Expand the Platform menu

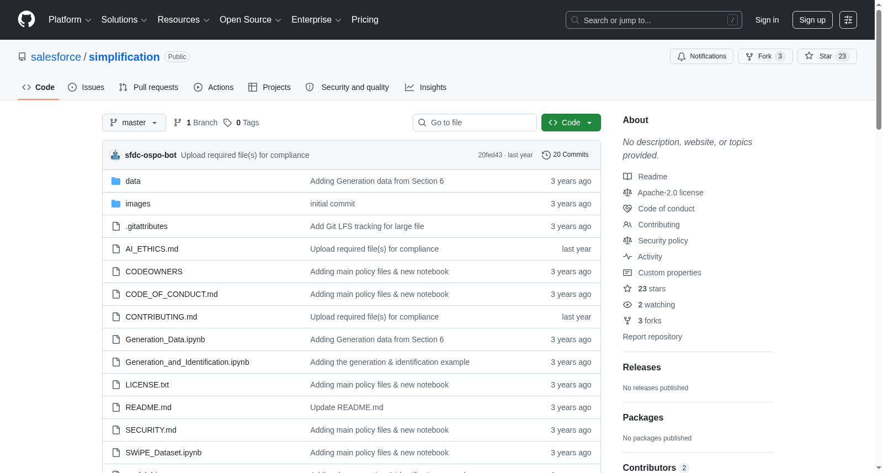(70, 20)
